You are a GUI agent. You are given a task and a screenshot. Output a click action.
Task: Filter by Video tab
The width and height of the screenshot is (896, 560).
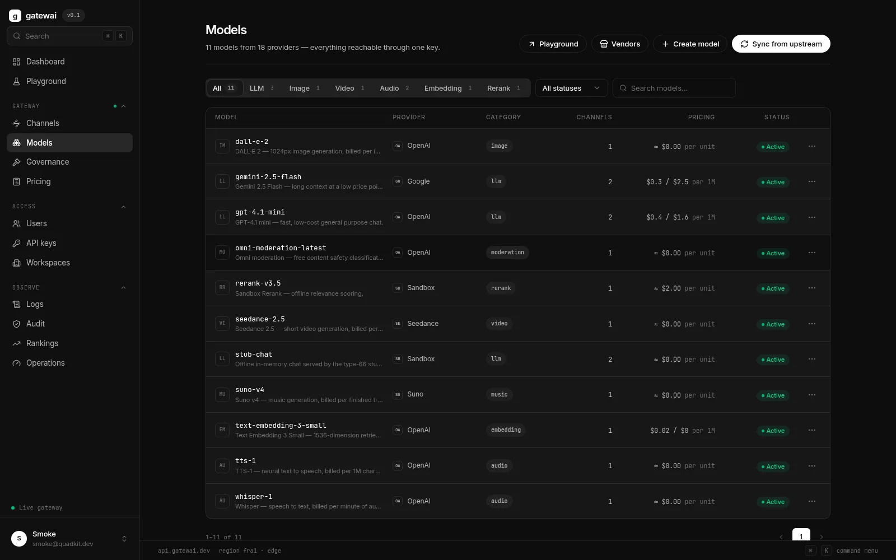click(349, 88)
